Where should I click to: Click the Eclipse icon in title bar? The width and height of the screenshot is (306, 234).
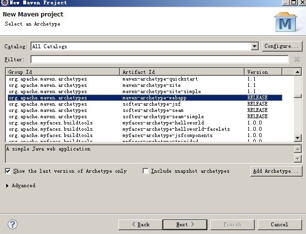(4, 3)
